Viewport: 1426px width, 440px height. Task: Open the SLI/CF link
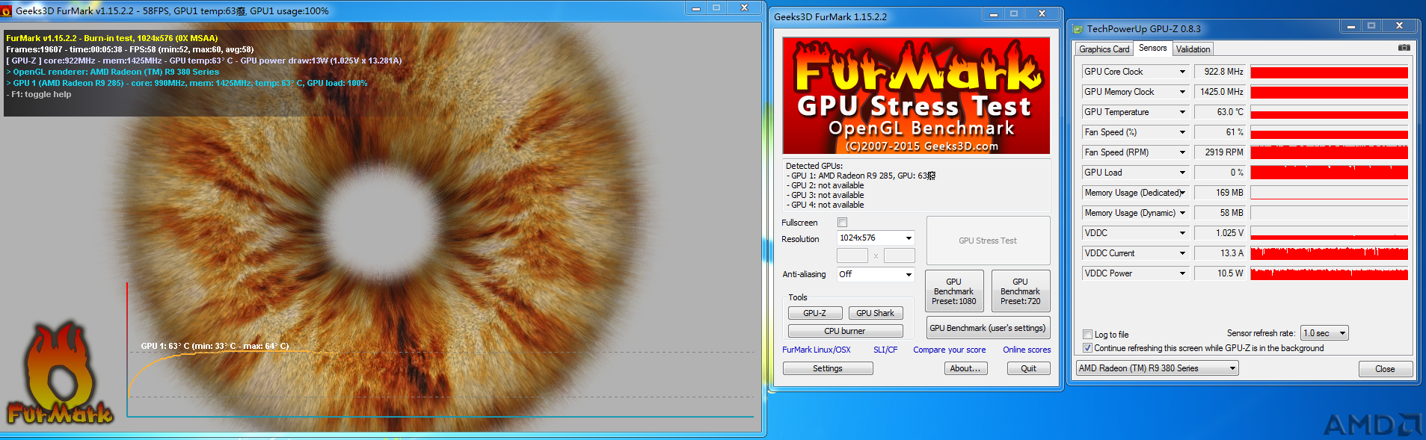pos(885,350)
